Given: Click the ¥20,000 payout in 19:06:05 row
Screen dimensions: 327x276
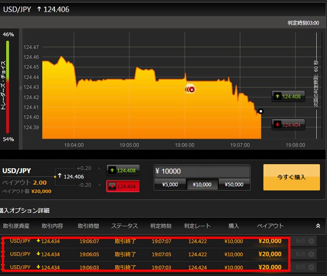Looking at the screenshot, I should [270, 254].
